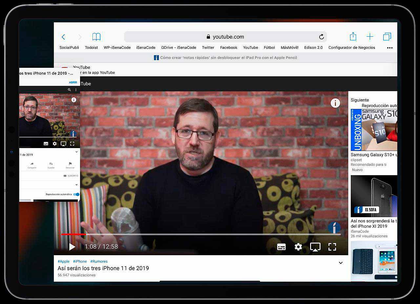
Task: Enter fullscreen in slide-over player
Action: tap(72, 144)
